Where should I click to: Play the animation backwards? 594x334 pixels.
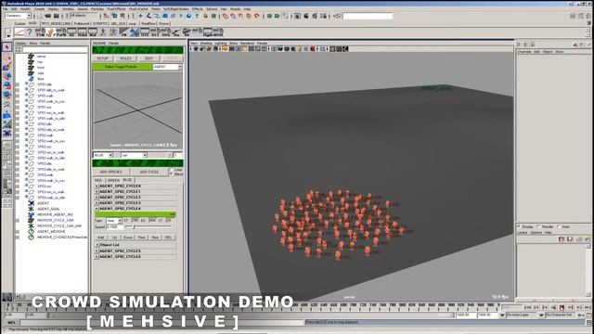click(x=553, y=307)
